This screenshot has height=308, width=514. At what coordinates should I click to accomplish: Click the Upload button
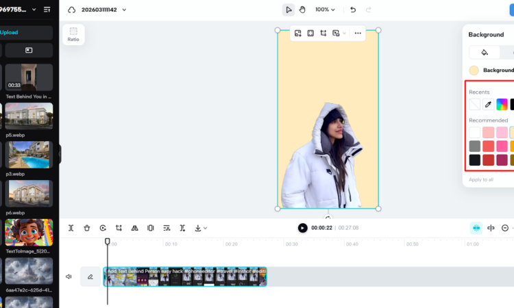pos(27,32)
